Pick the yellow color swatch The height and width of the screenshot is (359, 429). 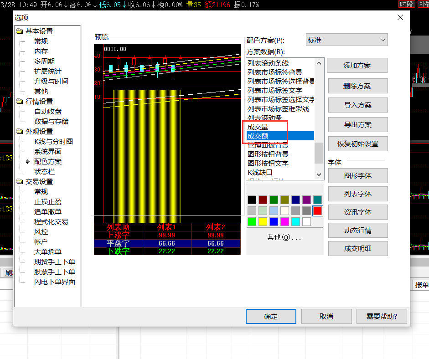pyautogui.click(x=263, y=222)
